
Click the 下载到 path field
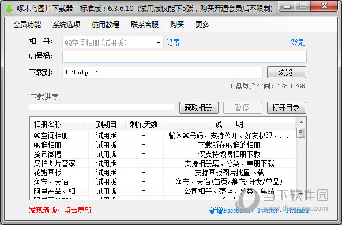coord(163,73)
